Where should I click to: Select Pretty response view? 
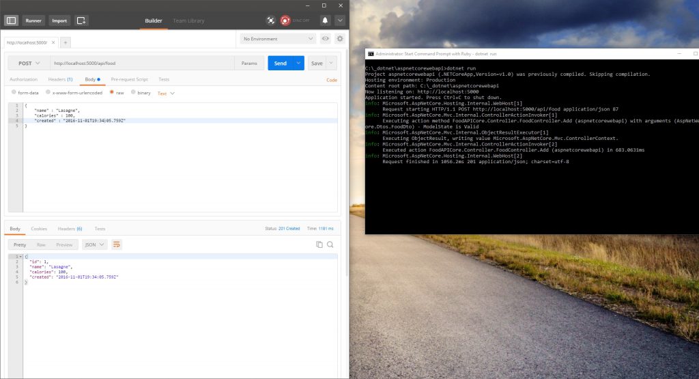[x=20, y=244]
